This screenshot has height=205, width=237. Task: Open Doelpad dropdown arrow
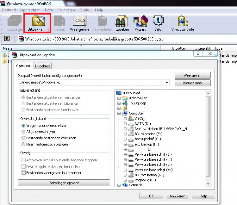(x=167, y=82)
